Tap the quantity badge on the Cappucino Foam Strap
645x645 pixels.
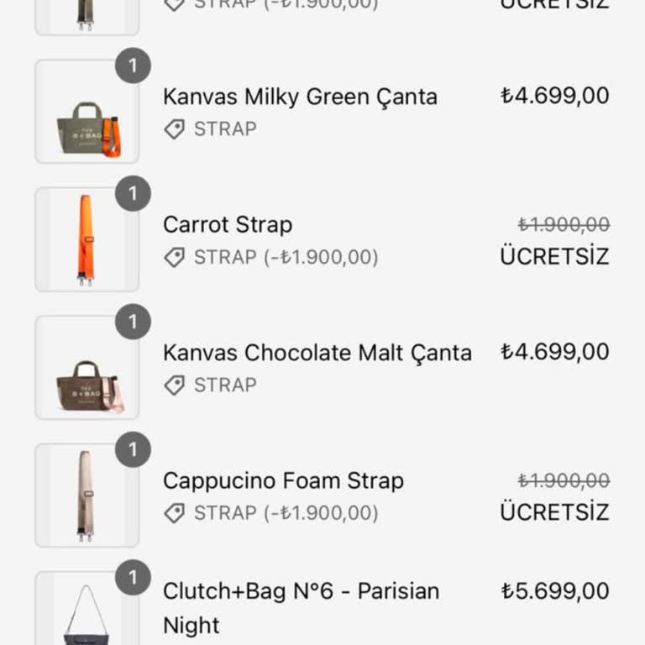click(133, 450)
